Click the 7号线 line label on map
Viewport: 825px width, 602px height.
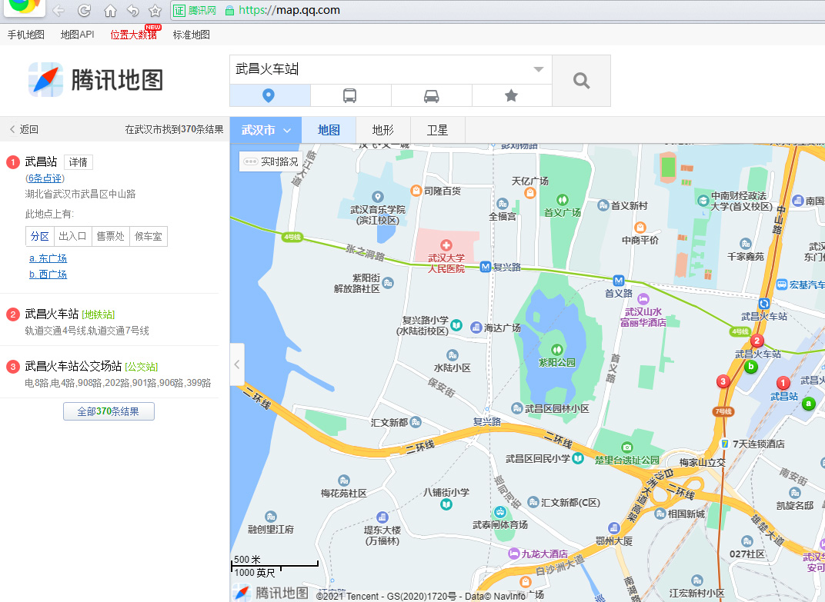[723, 411]
